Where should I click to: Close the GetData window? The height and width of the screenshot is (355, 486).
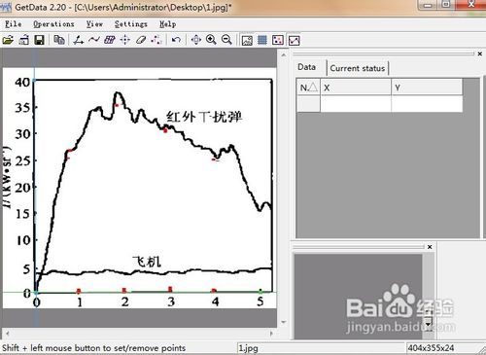click(470, 5)
